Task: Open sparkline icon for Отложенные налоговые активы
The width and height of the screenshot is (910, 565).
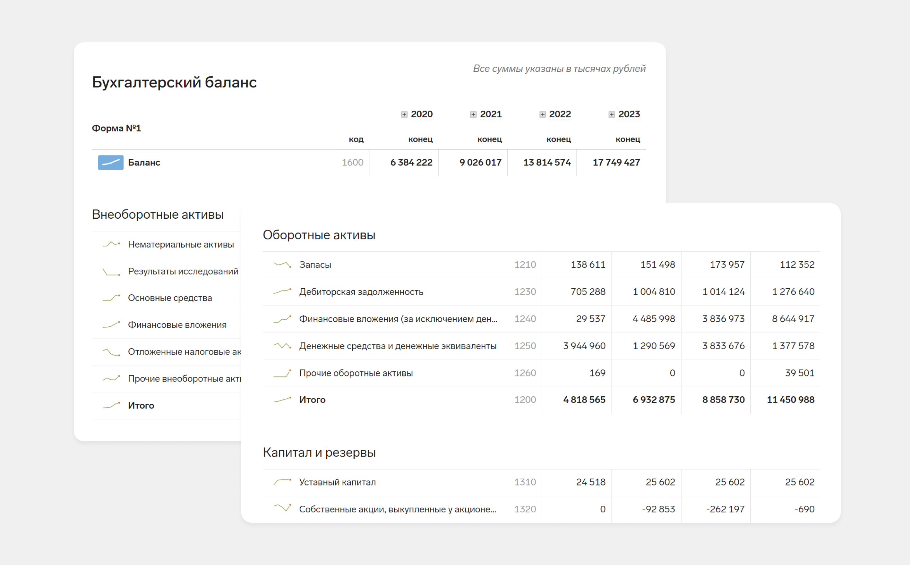Action: pyautogui.click(x=111, y=352)
